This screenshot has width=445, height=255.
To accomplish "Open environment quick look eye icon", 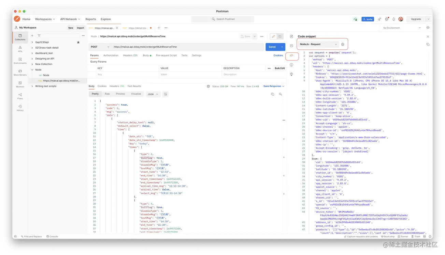I will pyautogui.click(x=428, y=28).
